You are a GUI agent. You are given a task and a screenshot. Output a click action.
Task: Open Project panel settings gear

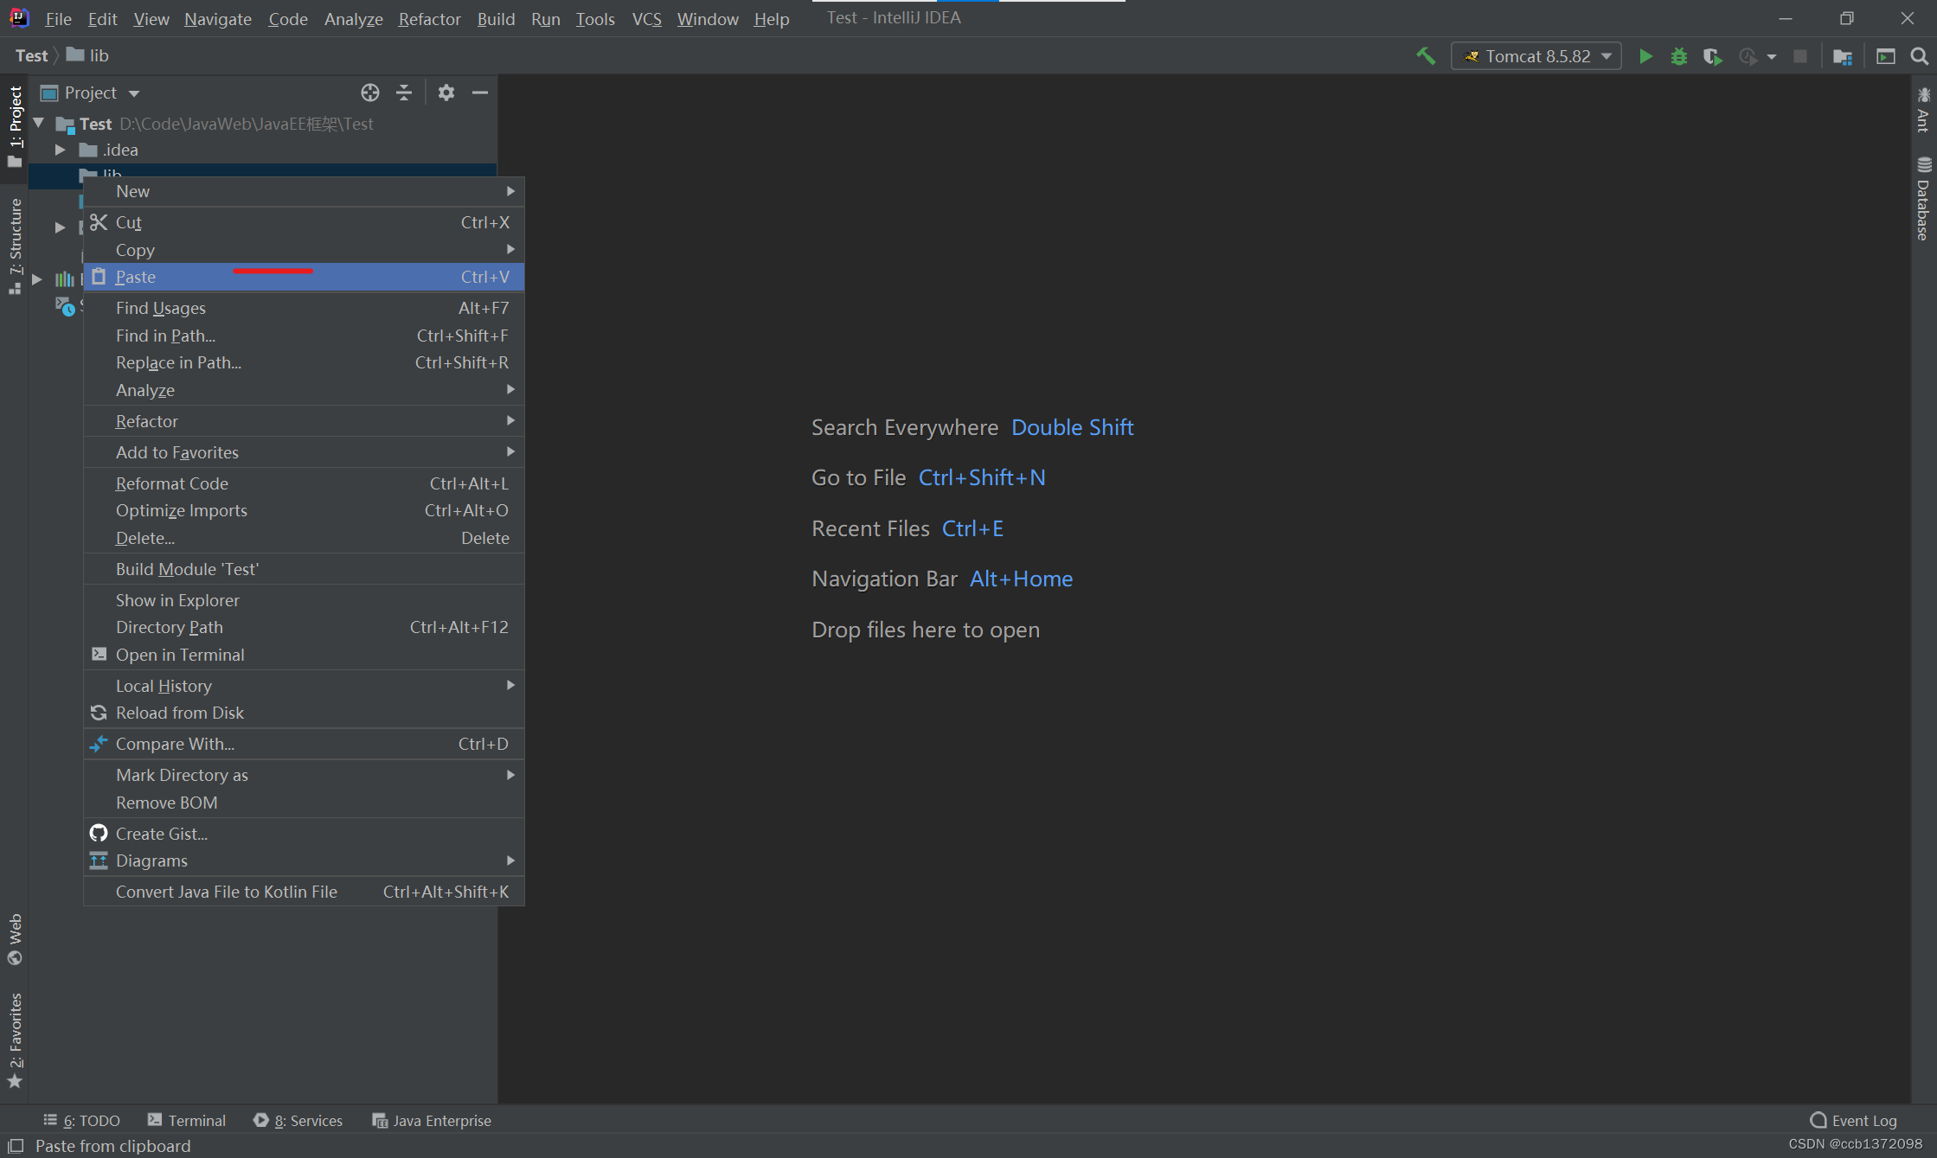(446, 93)
